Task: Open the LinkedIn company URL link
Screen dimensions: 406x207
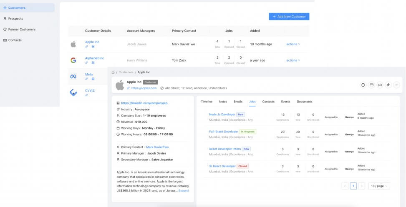Action: click(x=146, y=103)
